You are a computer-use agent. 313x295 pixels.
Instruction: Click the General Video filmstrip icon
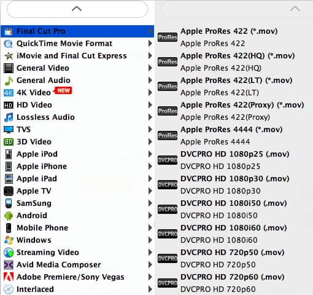[x=9, y=68]
